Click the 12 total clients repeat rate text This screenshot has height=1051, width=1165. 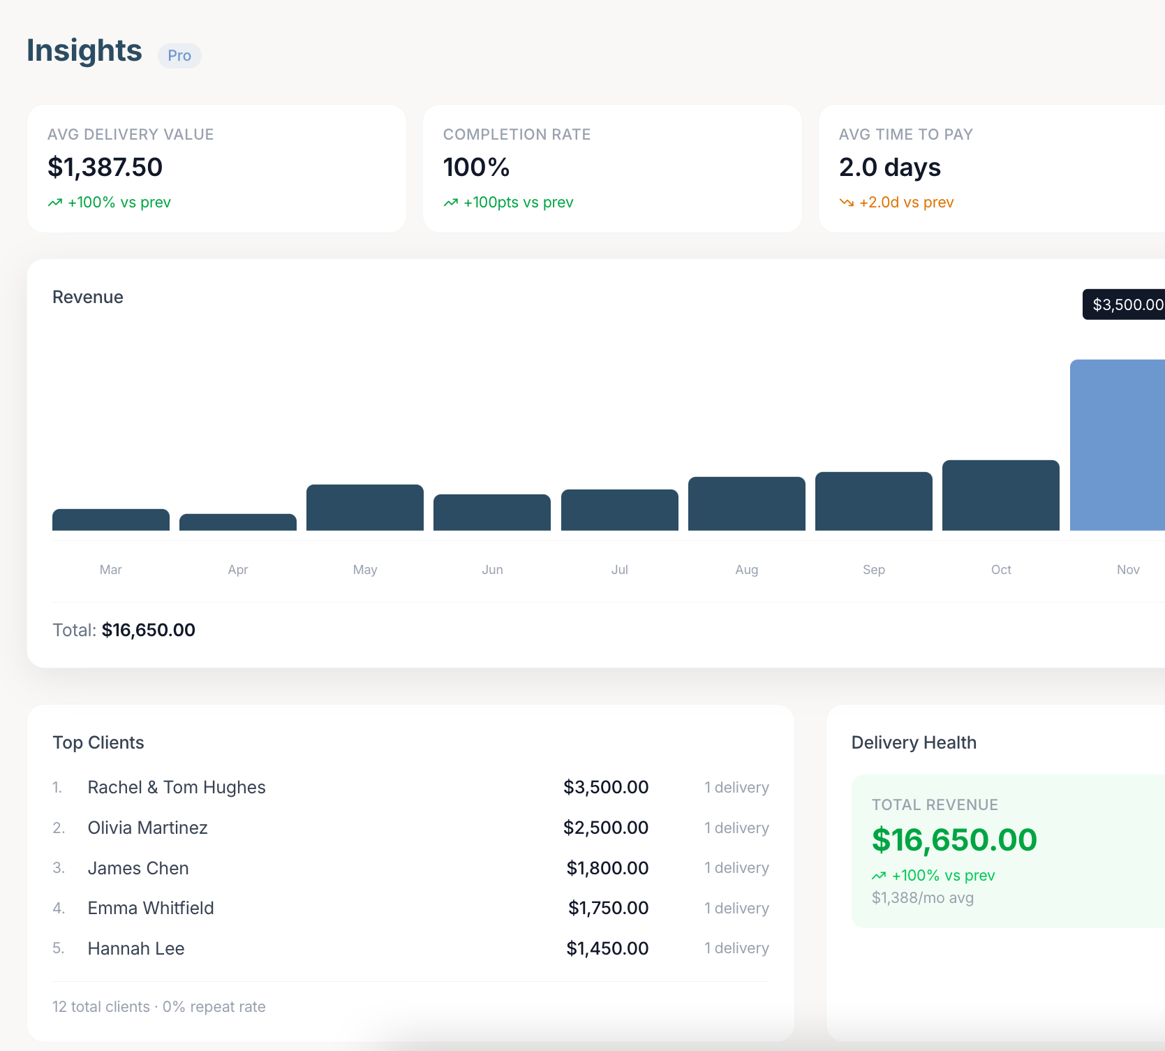tap(158, 1006)
